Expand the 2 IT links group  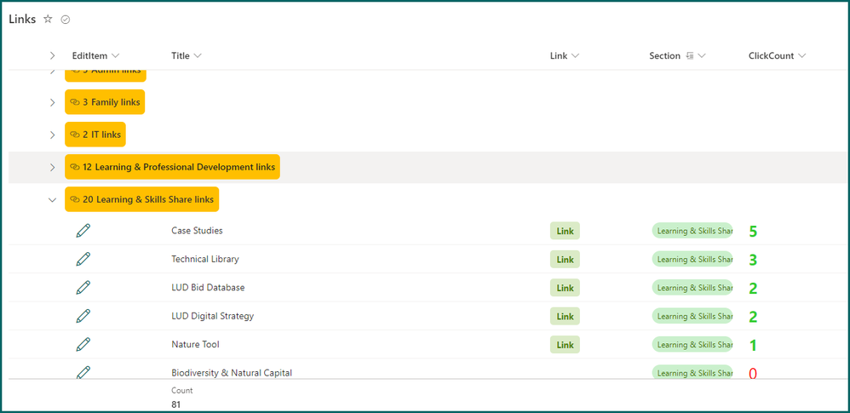53,135
